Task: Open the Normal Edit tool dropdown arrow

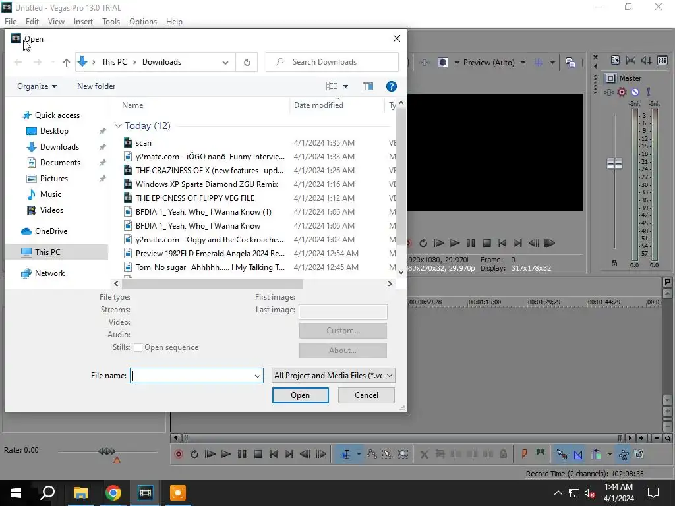Action: (x=358, y=454)
